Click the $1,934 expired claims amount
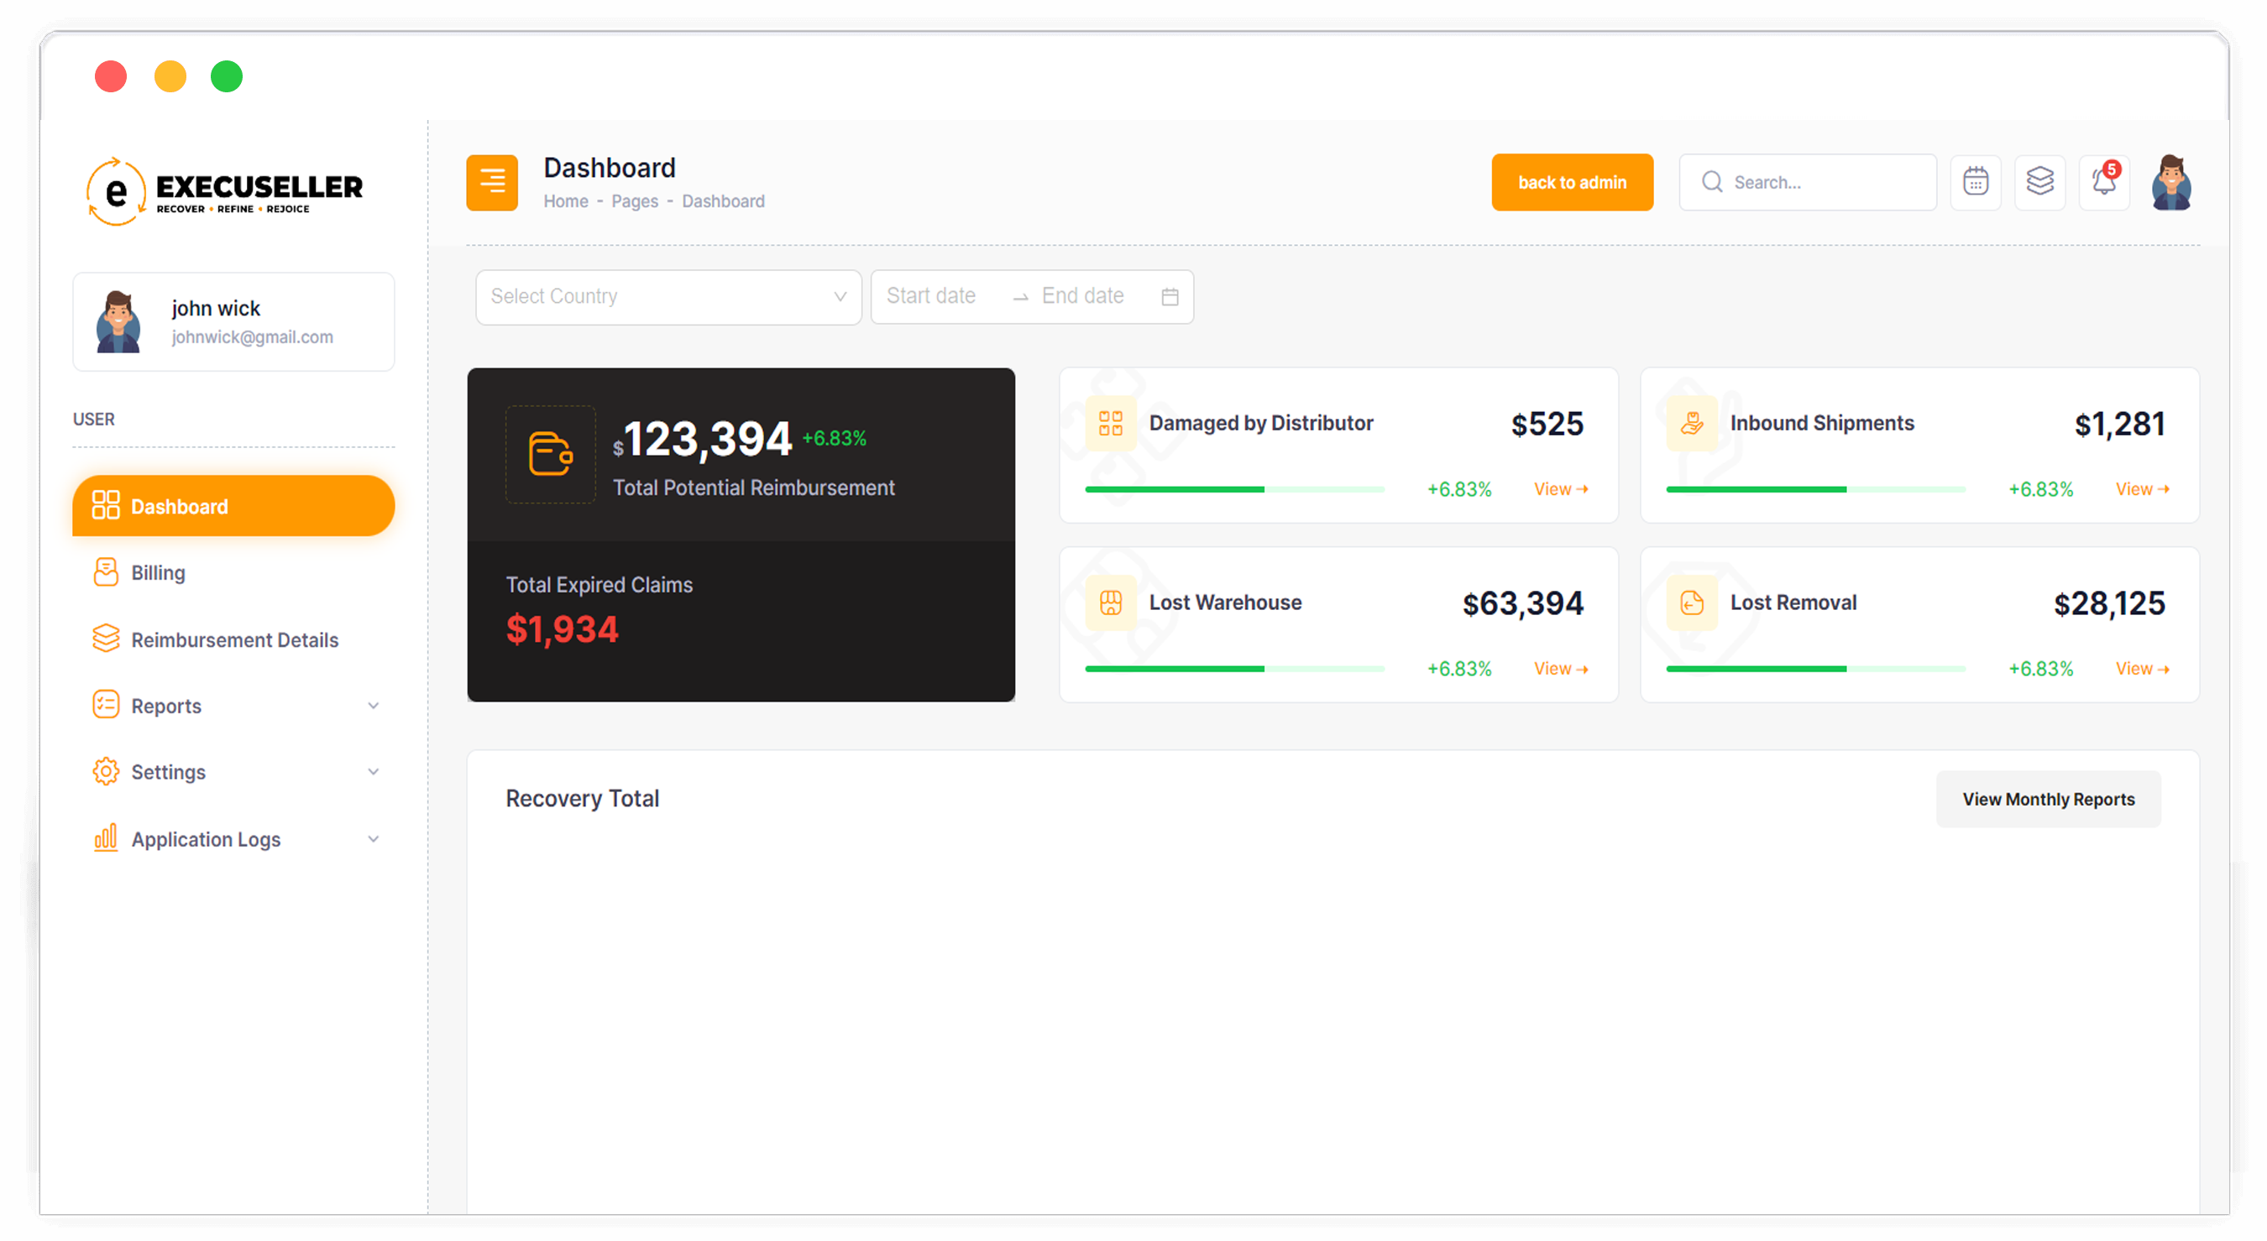 tap(563, 630)
